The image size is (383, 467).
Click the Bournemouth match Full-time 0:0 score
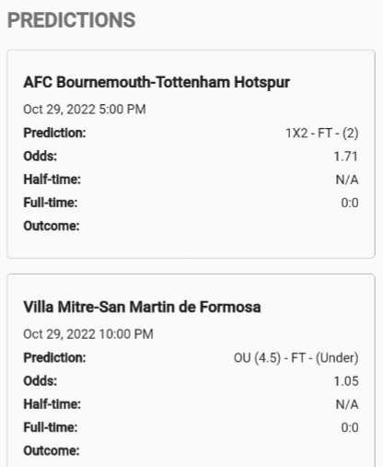coord(350,203)
